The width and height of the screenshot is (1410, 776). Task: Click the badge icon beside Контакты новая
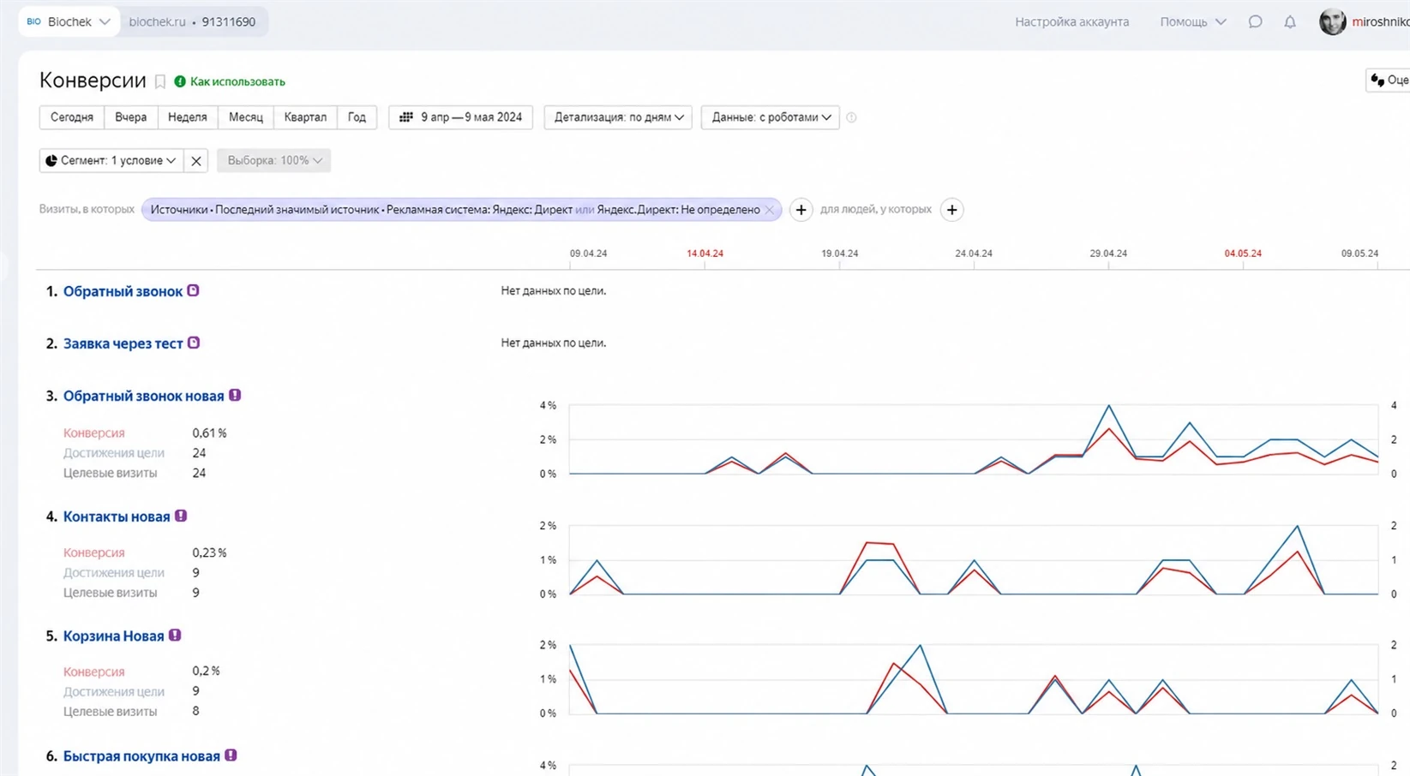pyautogui.click(x=181, y=516)
